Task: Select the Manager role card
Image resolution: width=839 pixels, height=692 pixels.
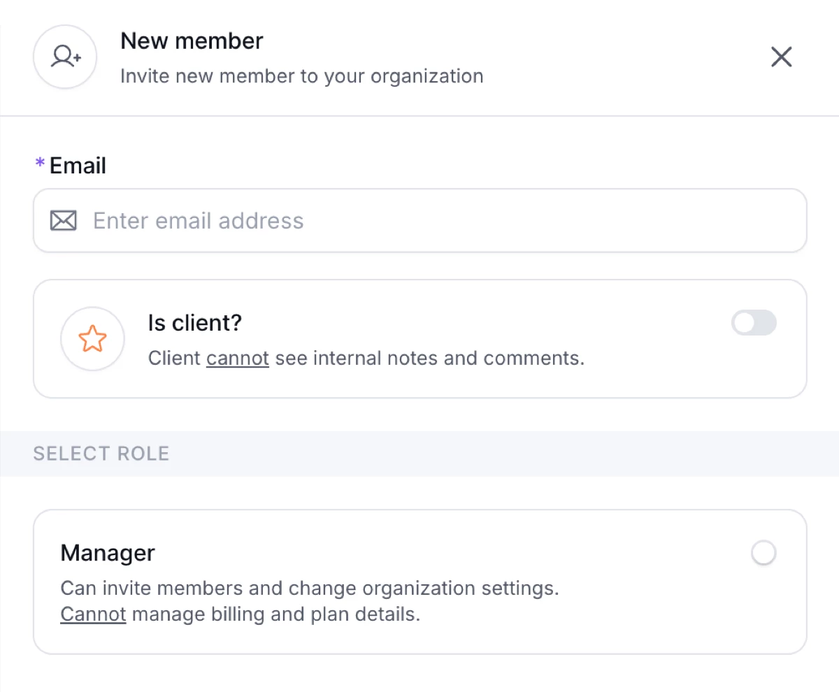Action: pyautogui.click(x=419, y=582)
